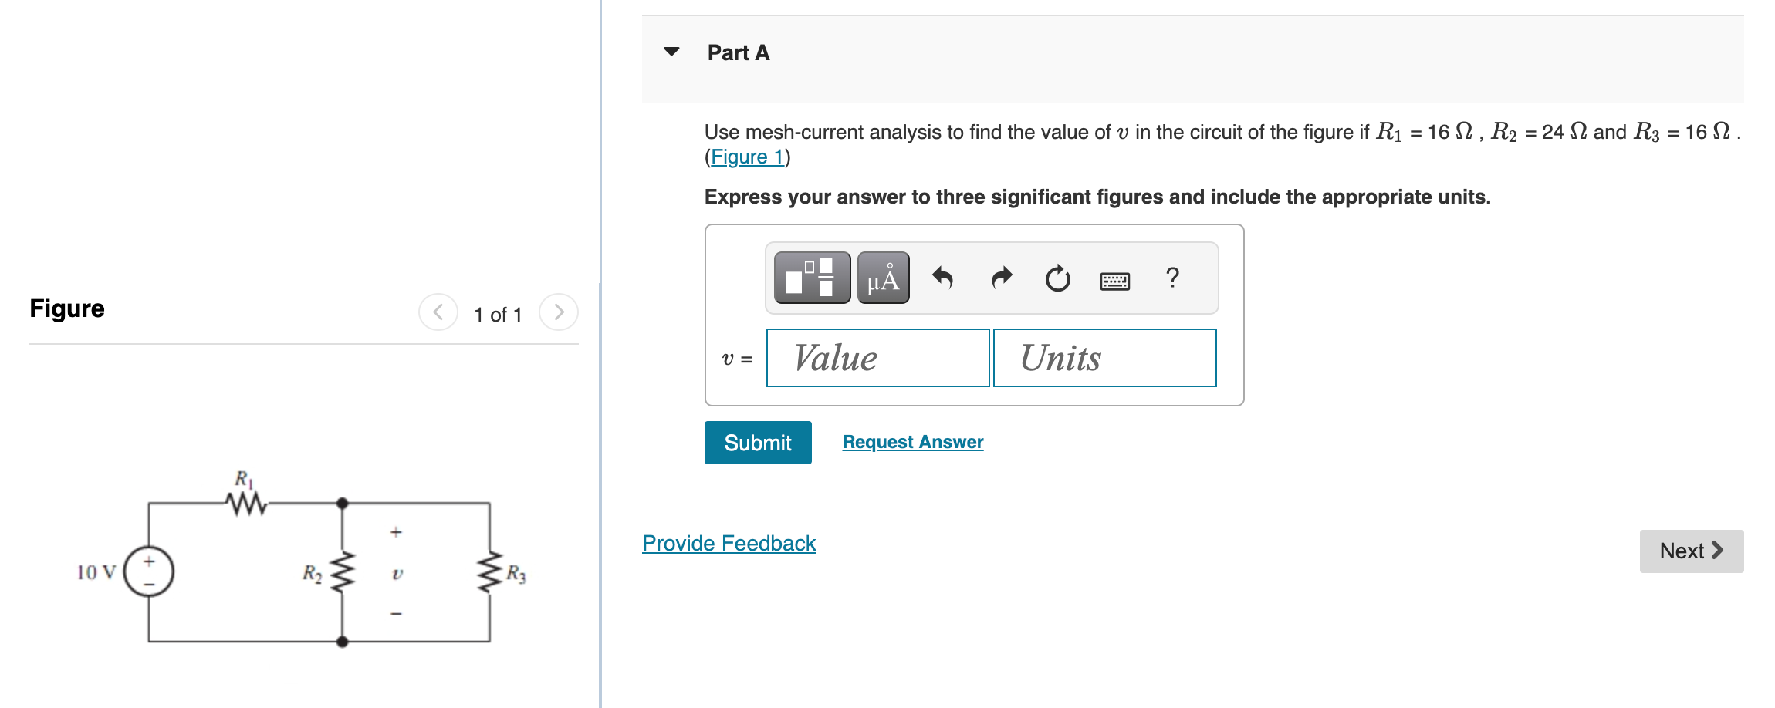Click the undo arrow icon
This screenshot has height=708, width=1775.
click(943, 278)
